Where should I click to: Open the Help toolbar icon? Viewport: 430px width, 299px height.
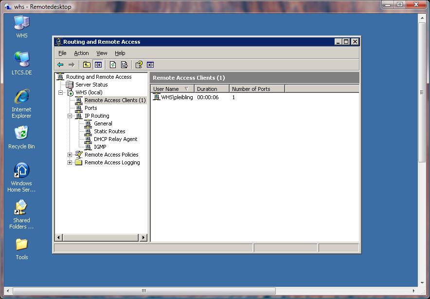pyautogui.click(x=139, y=65)
